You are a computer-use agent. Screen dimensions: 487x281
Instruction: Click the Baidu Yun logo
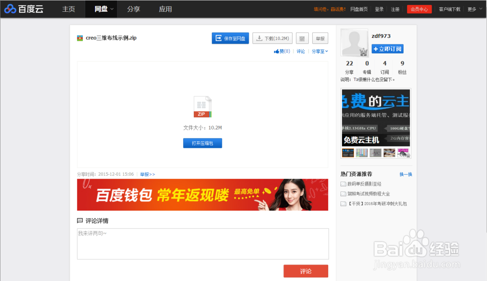click(24, 9)
